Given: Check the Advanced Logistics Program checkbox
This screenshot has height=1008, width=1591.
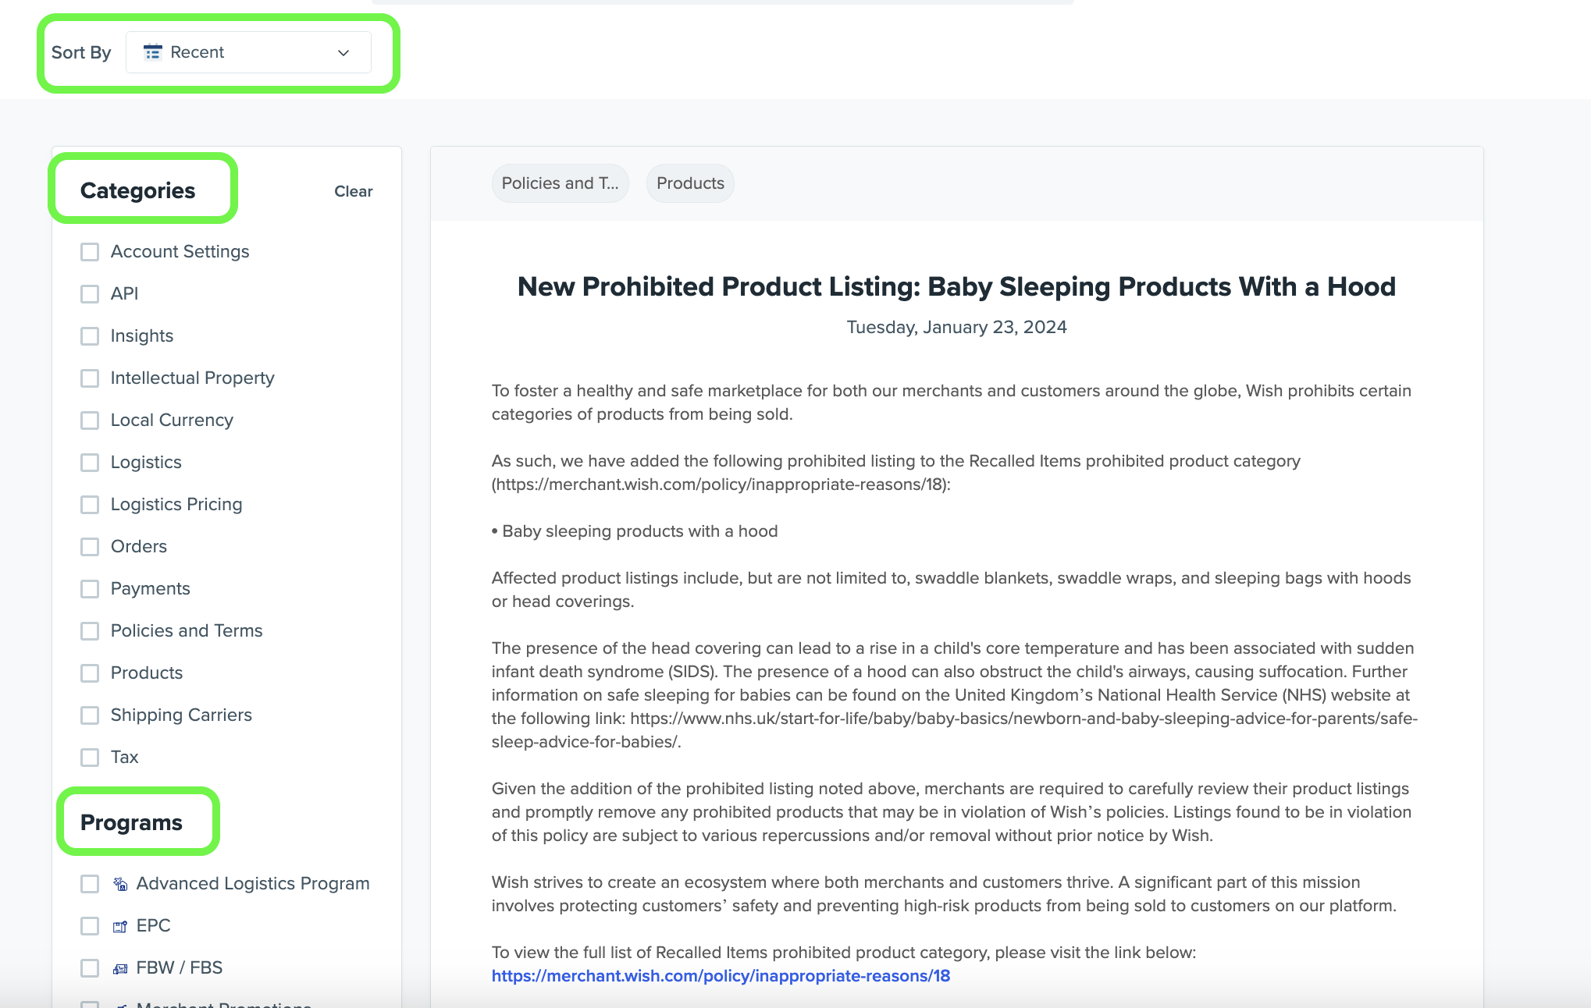Looking at the screenshot, I should (x=90, y=884).
